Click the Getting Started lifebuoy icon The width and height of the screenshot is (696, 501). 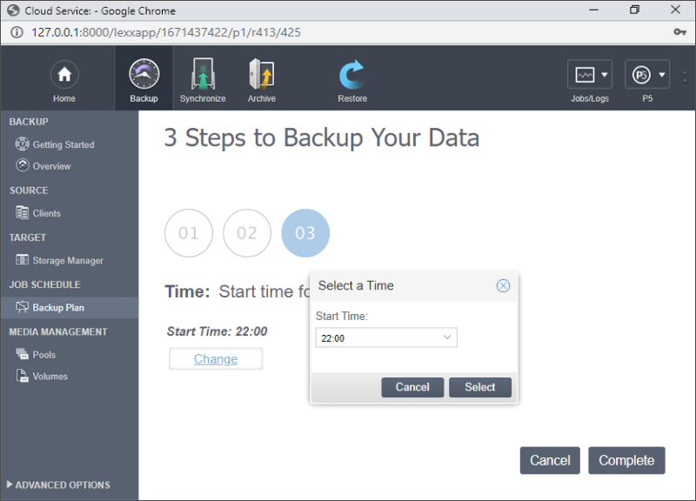23,144
